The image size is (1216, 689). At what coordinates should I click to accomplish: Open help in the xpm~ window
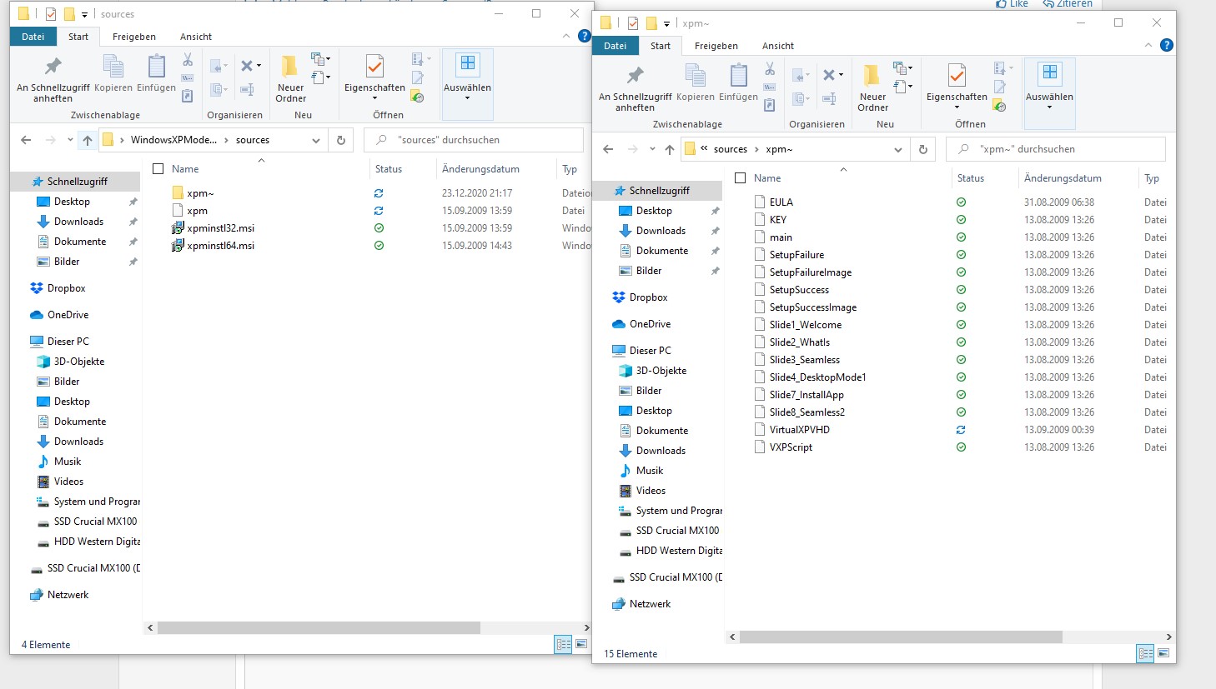[1167, 45]
